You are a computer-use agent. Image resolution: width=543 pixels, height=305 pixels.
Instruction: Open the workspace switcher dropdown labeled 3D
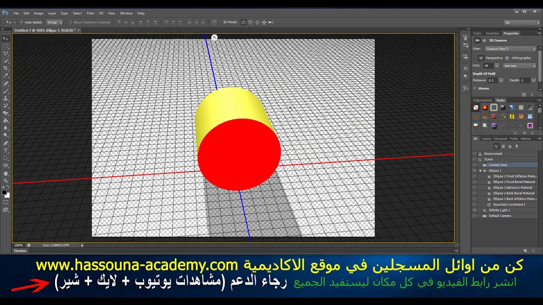click(x=522, y=22)
